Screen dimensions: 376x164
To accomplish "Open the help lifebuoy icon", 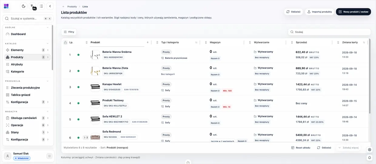I will pyautogui.click(x=370, y=150).
